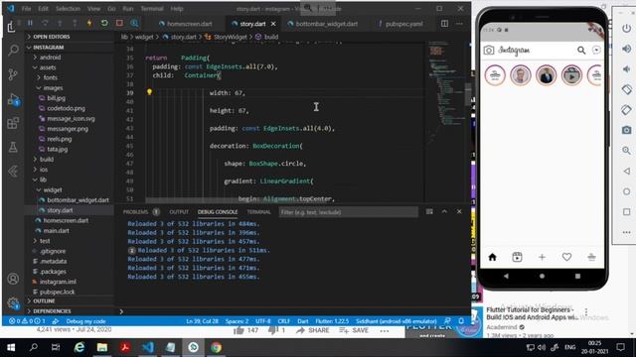
Task: Focus the debug console filter field
Action: pos(348,212)
